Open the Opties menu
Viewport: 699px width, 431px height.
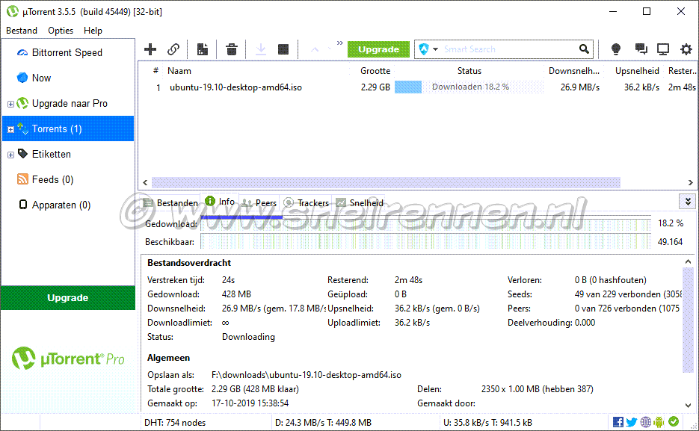[x=61, y=31]
